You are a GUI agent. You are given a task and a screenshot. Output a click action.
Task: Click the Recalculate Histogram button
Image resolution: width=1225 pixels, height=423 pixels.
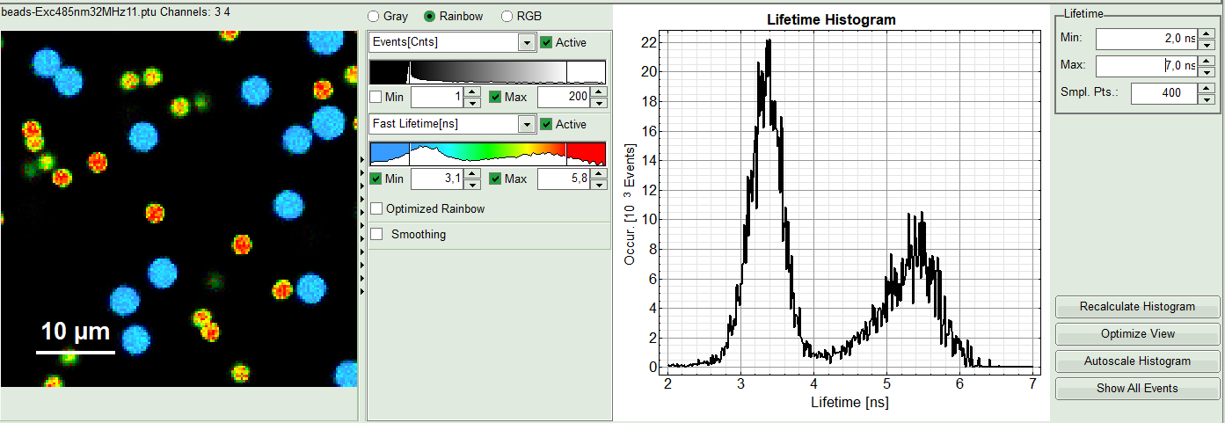click(1137, 307)
